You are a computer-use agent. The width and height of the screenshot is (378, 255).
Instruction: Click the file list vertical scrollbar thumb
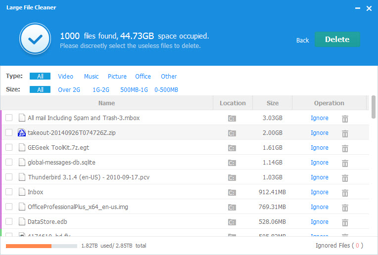point(374,107)
